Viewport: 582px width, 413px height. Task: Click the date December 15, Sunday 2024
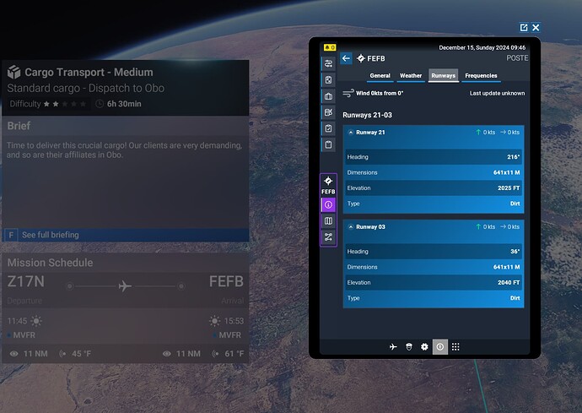click(x=473, y=47)
